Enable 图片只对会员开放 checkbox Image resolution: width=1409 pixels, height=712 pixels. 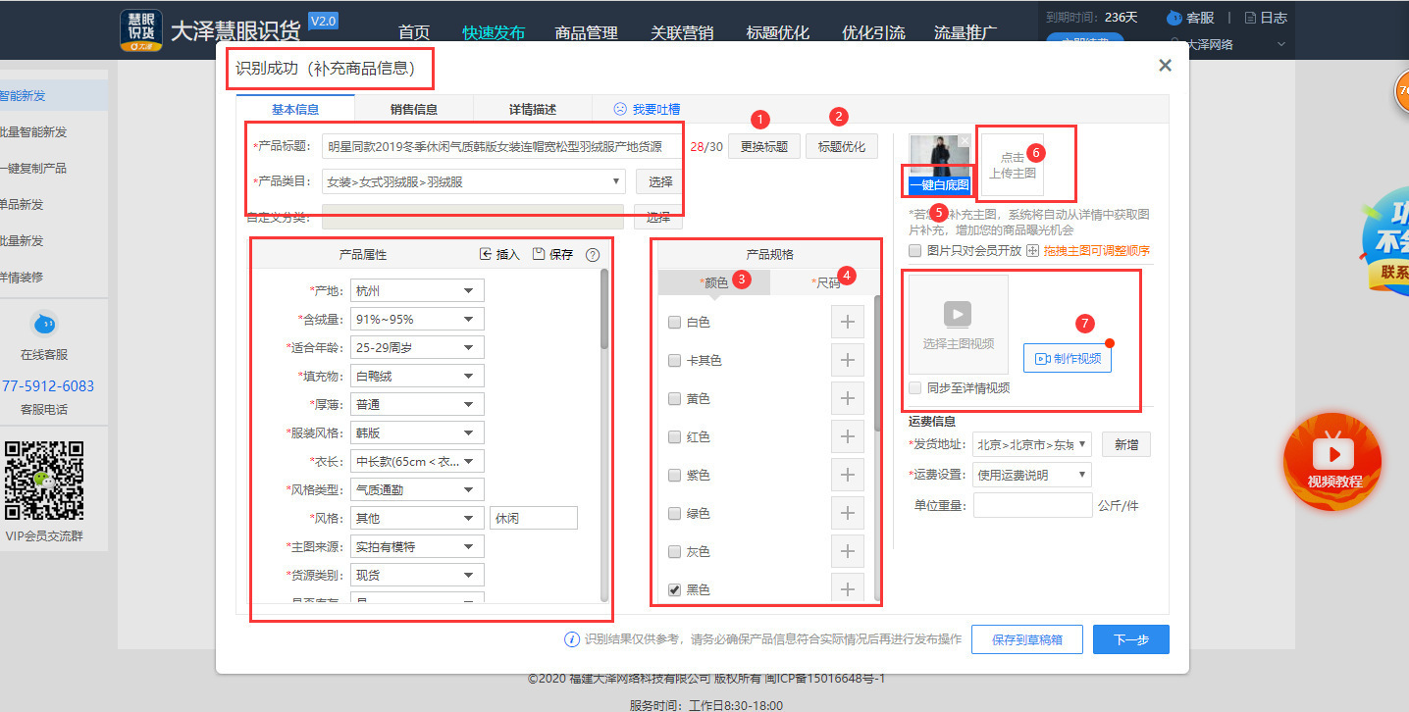tap(915, 251)
